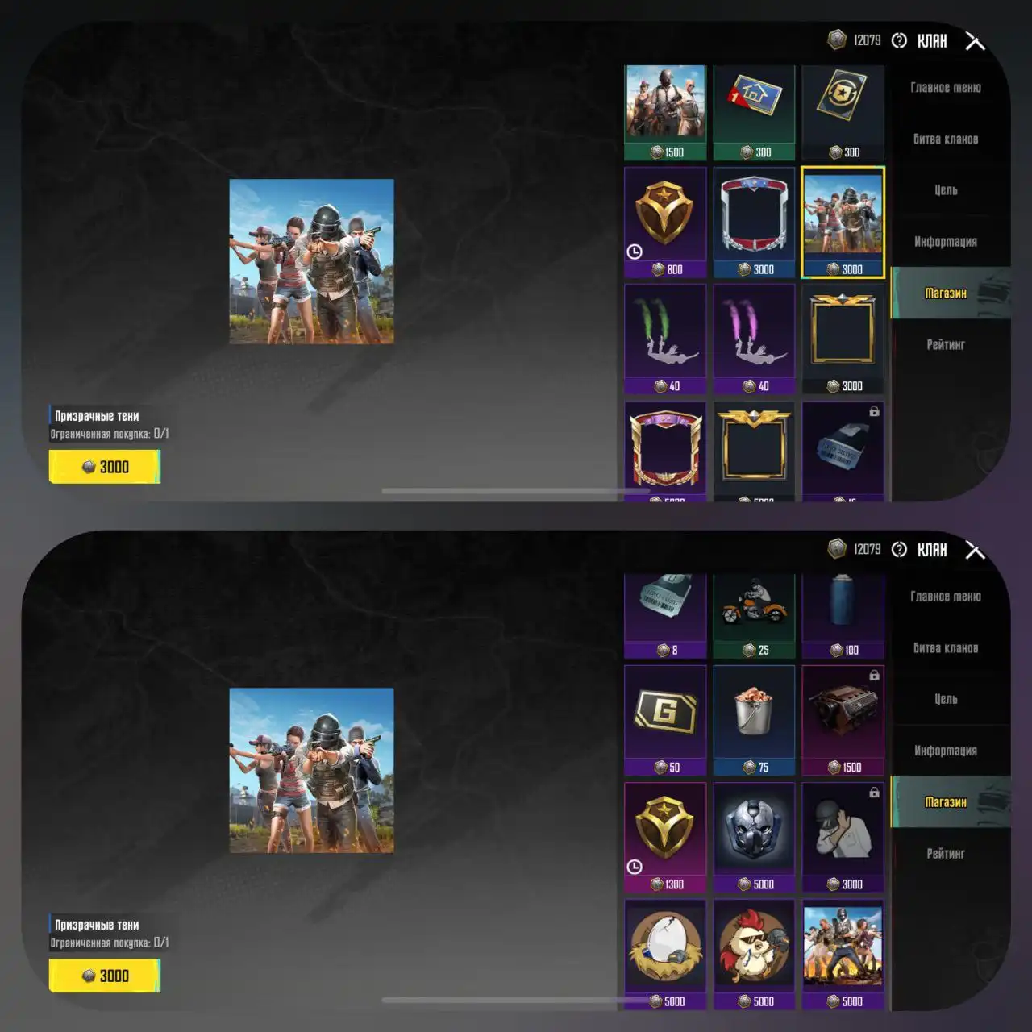
Task: Select the locked engine item costing 1500
Action: click(843, 721)
